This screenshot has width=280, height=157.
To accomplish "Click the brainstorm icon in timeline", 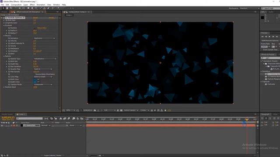I will click(x=74, y=119).
